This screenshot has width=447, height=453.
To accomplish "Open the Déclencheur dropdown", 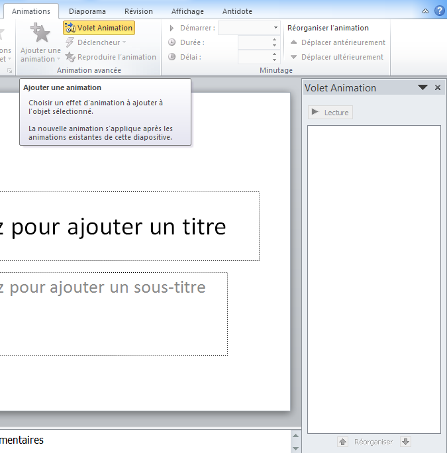I will pos(95,42).
